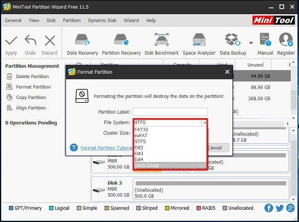This screenshot has width=299, height=222.
Task: Click the Simple legend swatch
Action: coord(79,208)
